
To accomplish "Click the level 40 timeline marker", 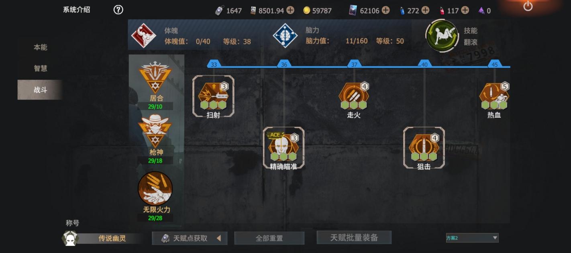I will coord(424,64).
